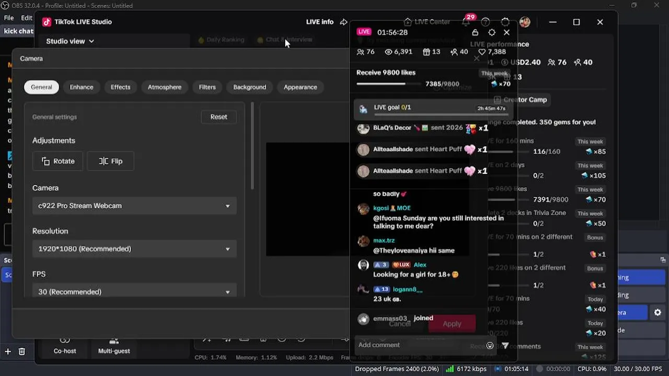Click the gift box icon showing 13
This screenshot has width=669, height=376.
pos(426,52)
